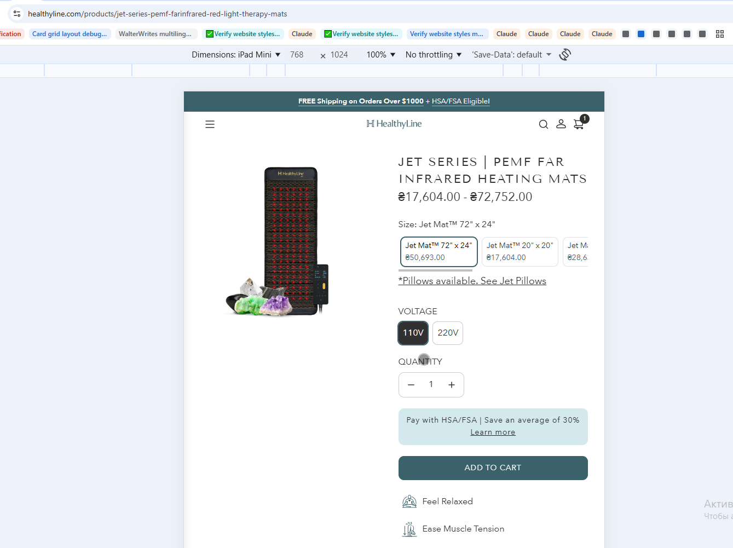
Task: Open the red 'fication' tab group
Action: [10, 34]
